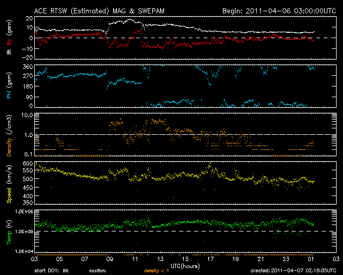
Task: Click the start DOY: 96 text
Action: (x=51, y=271)
